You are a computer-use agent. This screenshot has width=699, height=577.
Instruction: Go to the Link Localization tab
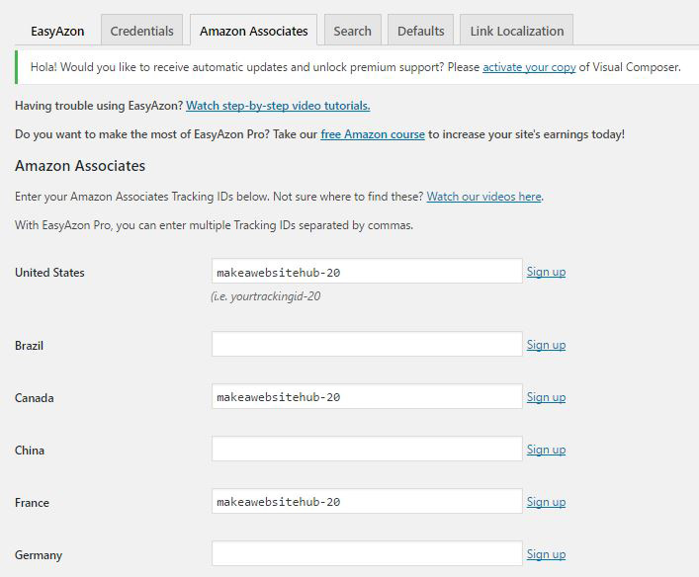[517, 31]
